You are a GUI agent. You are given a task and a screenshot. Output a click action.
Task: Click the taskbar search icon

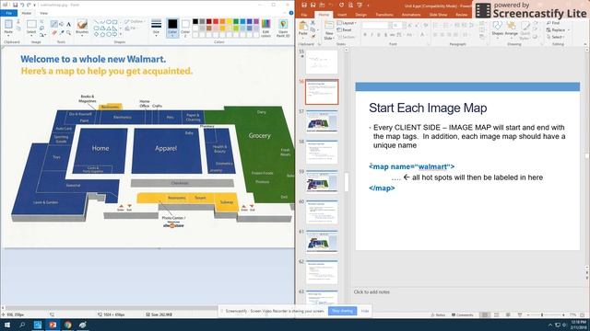(x=22, y=325)
